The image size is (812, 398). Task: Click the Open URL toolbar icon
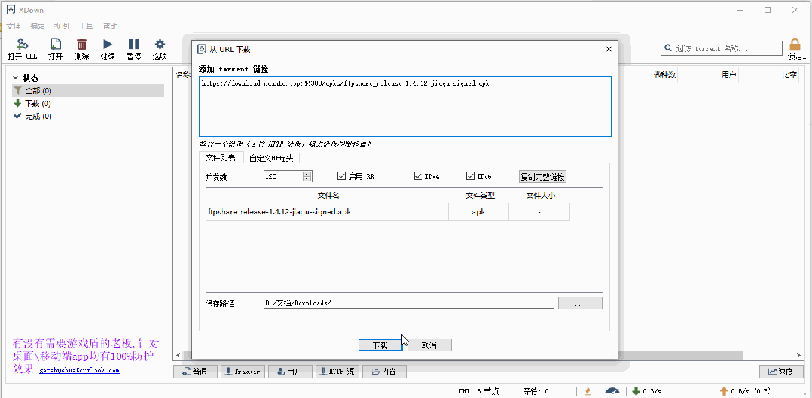point(22,45)
